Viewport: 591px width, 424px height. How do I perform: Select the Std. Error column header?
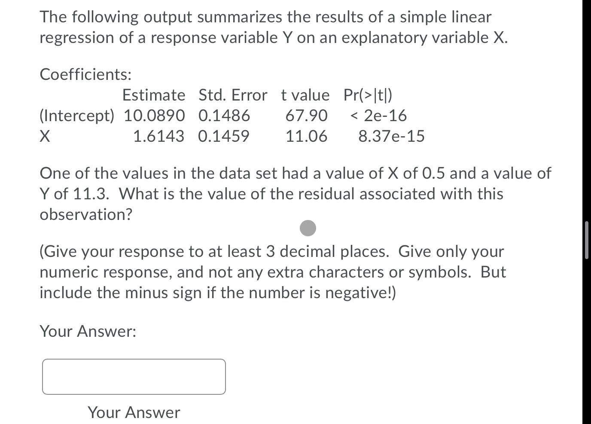(232, 95)
